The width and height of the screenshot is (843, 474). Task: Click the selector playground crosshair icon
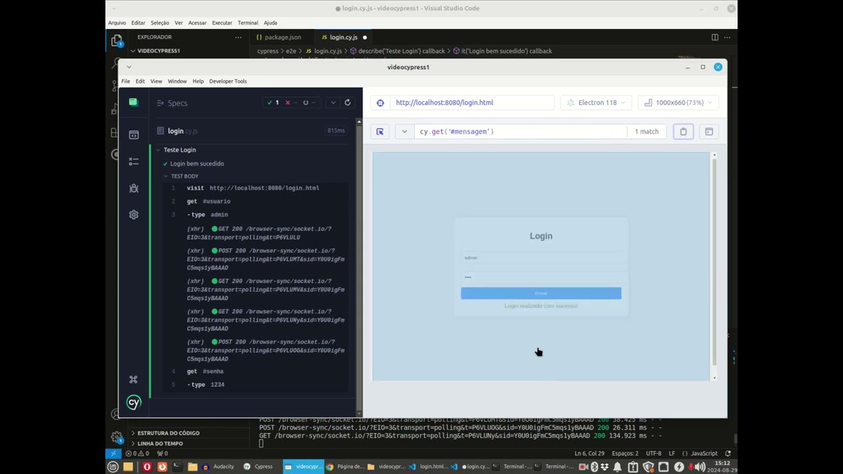pos(380,103)
